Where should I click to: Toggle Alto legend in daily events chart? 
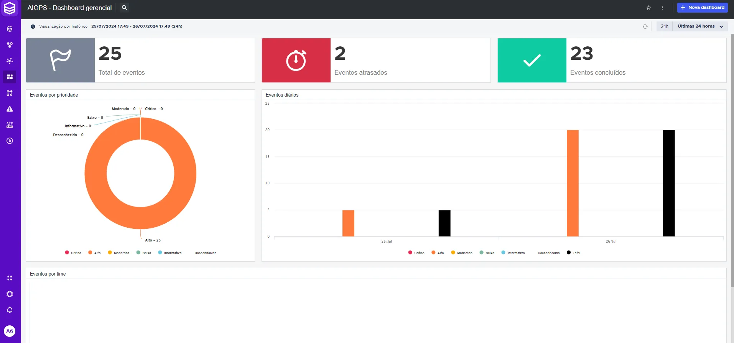pos(438,253)
